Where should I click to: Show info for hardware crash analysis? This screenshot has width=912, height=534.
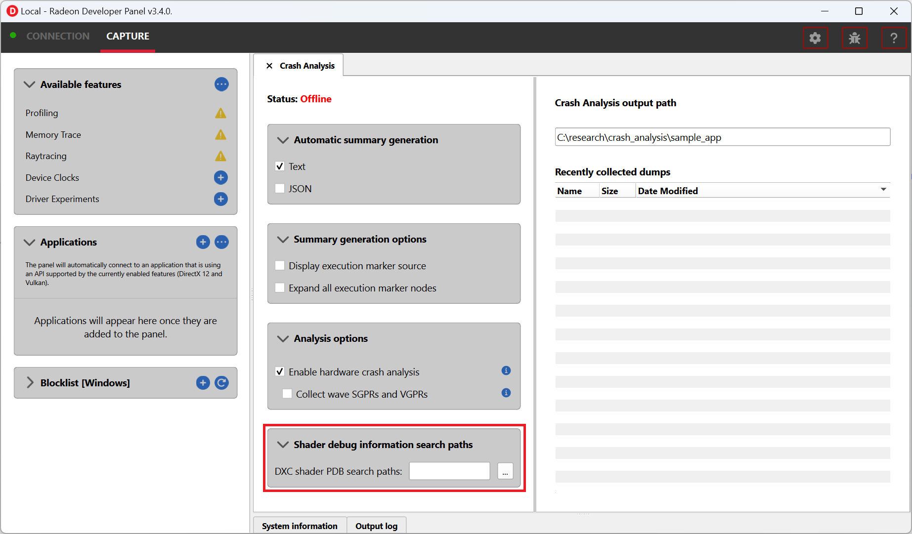(506, 370)
